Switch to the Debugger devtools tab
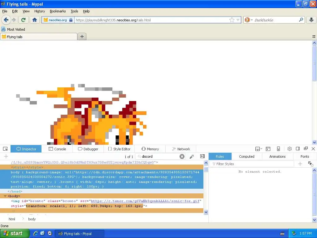The height and width of the screenshot is (238, 317). [x=88, y=149]
